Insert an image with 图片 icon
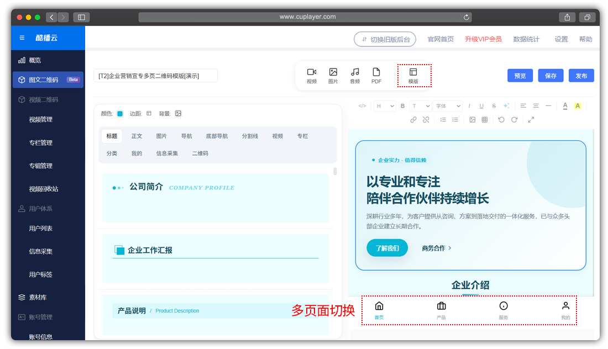 [333, 76]
